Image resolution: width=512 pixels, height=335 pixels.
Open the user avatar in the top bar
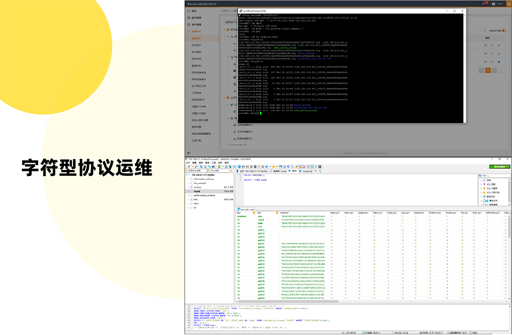click(x=493, y=3)
